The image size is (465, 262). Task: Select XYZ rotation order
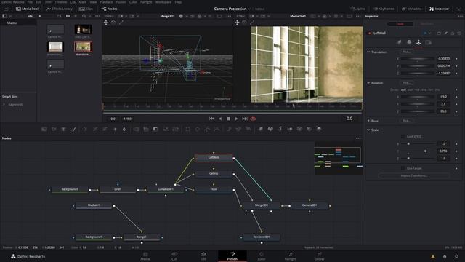403,90
